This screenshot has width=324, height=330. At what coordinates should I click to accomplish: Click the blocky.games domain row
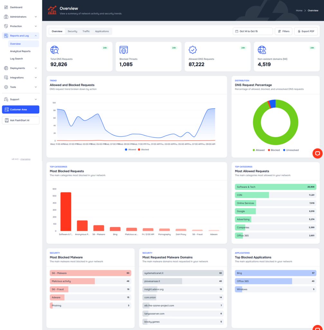pos(183,322)
